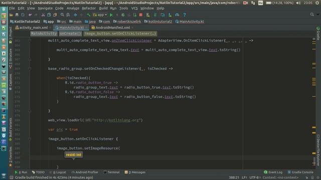Switch to the AndroidManifest.xml tab
321x180 pixels.
pos(112,27)
